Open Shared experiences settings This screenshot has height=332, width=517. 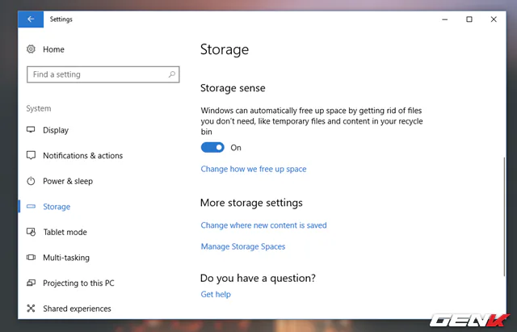(77, 309)
